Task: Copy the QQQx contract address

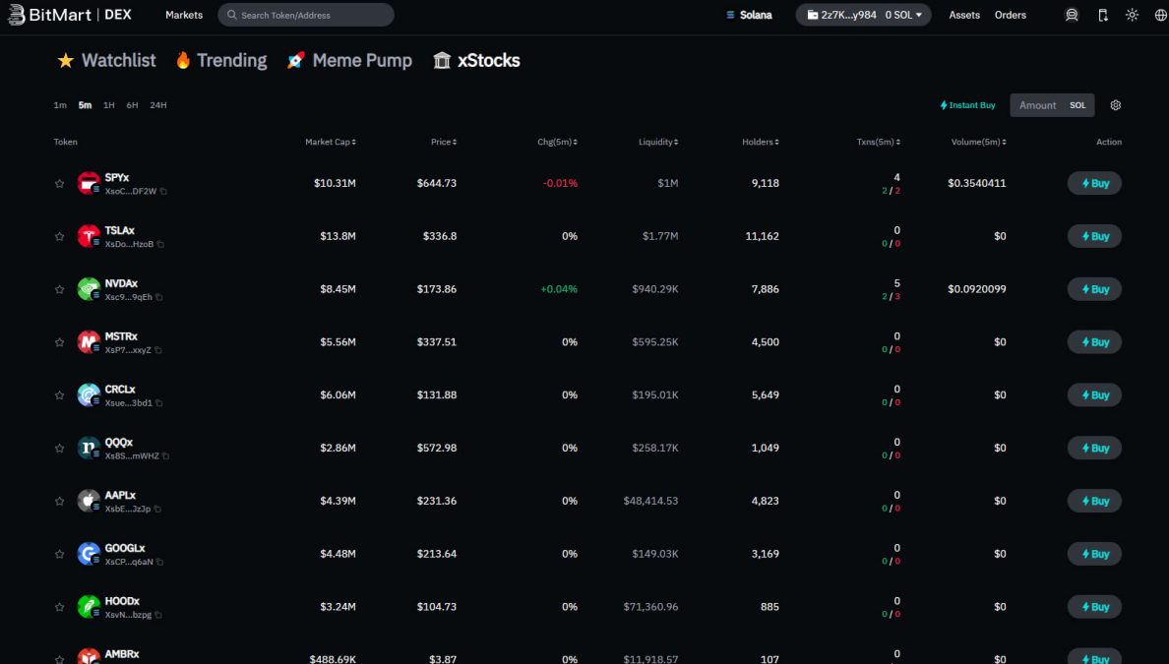Action: [x=165, y=456]
